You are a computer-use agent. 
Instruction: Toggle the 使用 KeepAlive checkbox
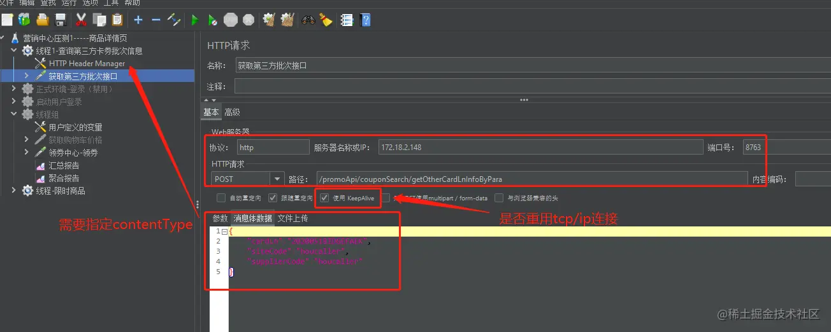point(324,198)
